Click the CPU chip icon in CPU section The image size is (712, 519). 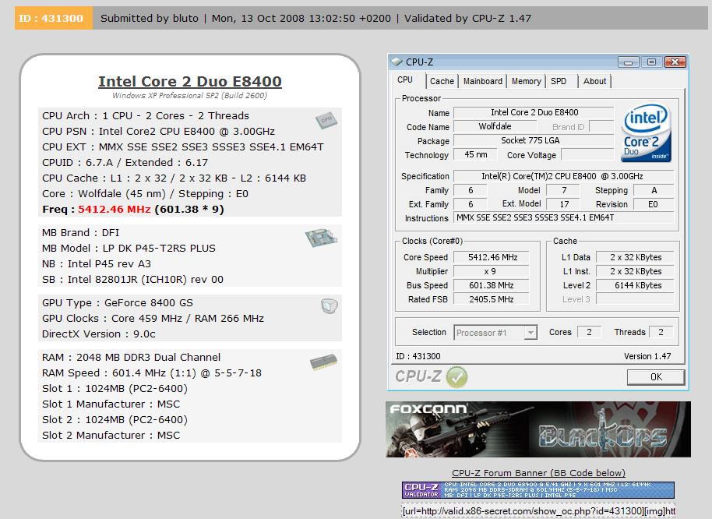tap(326, 120)
